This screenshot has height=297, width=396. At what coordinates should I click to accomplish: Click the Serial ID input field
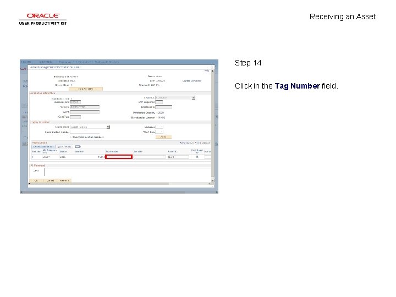[150, 157]
